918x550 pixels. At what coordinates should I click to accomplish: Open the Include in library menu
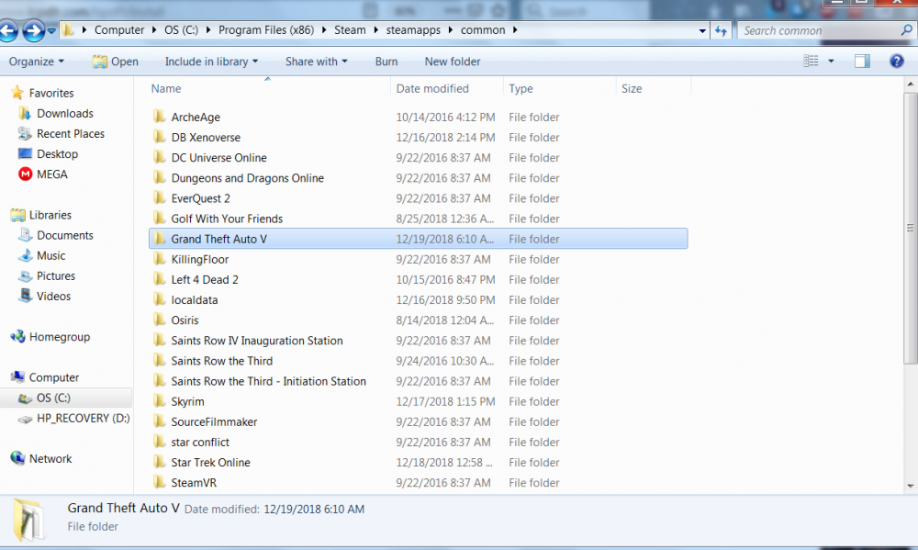(x=211, y=62)
